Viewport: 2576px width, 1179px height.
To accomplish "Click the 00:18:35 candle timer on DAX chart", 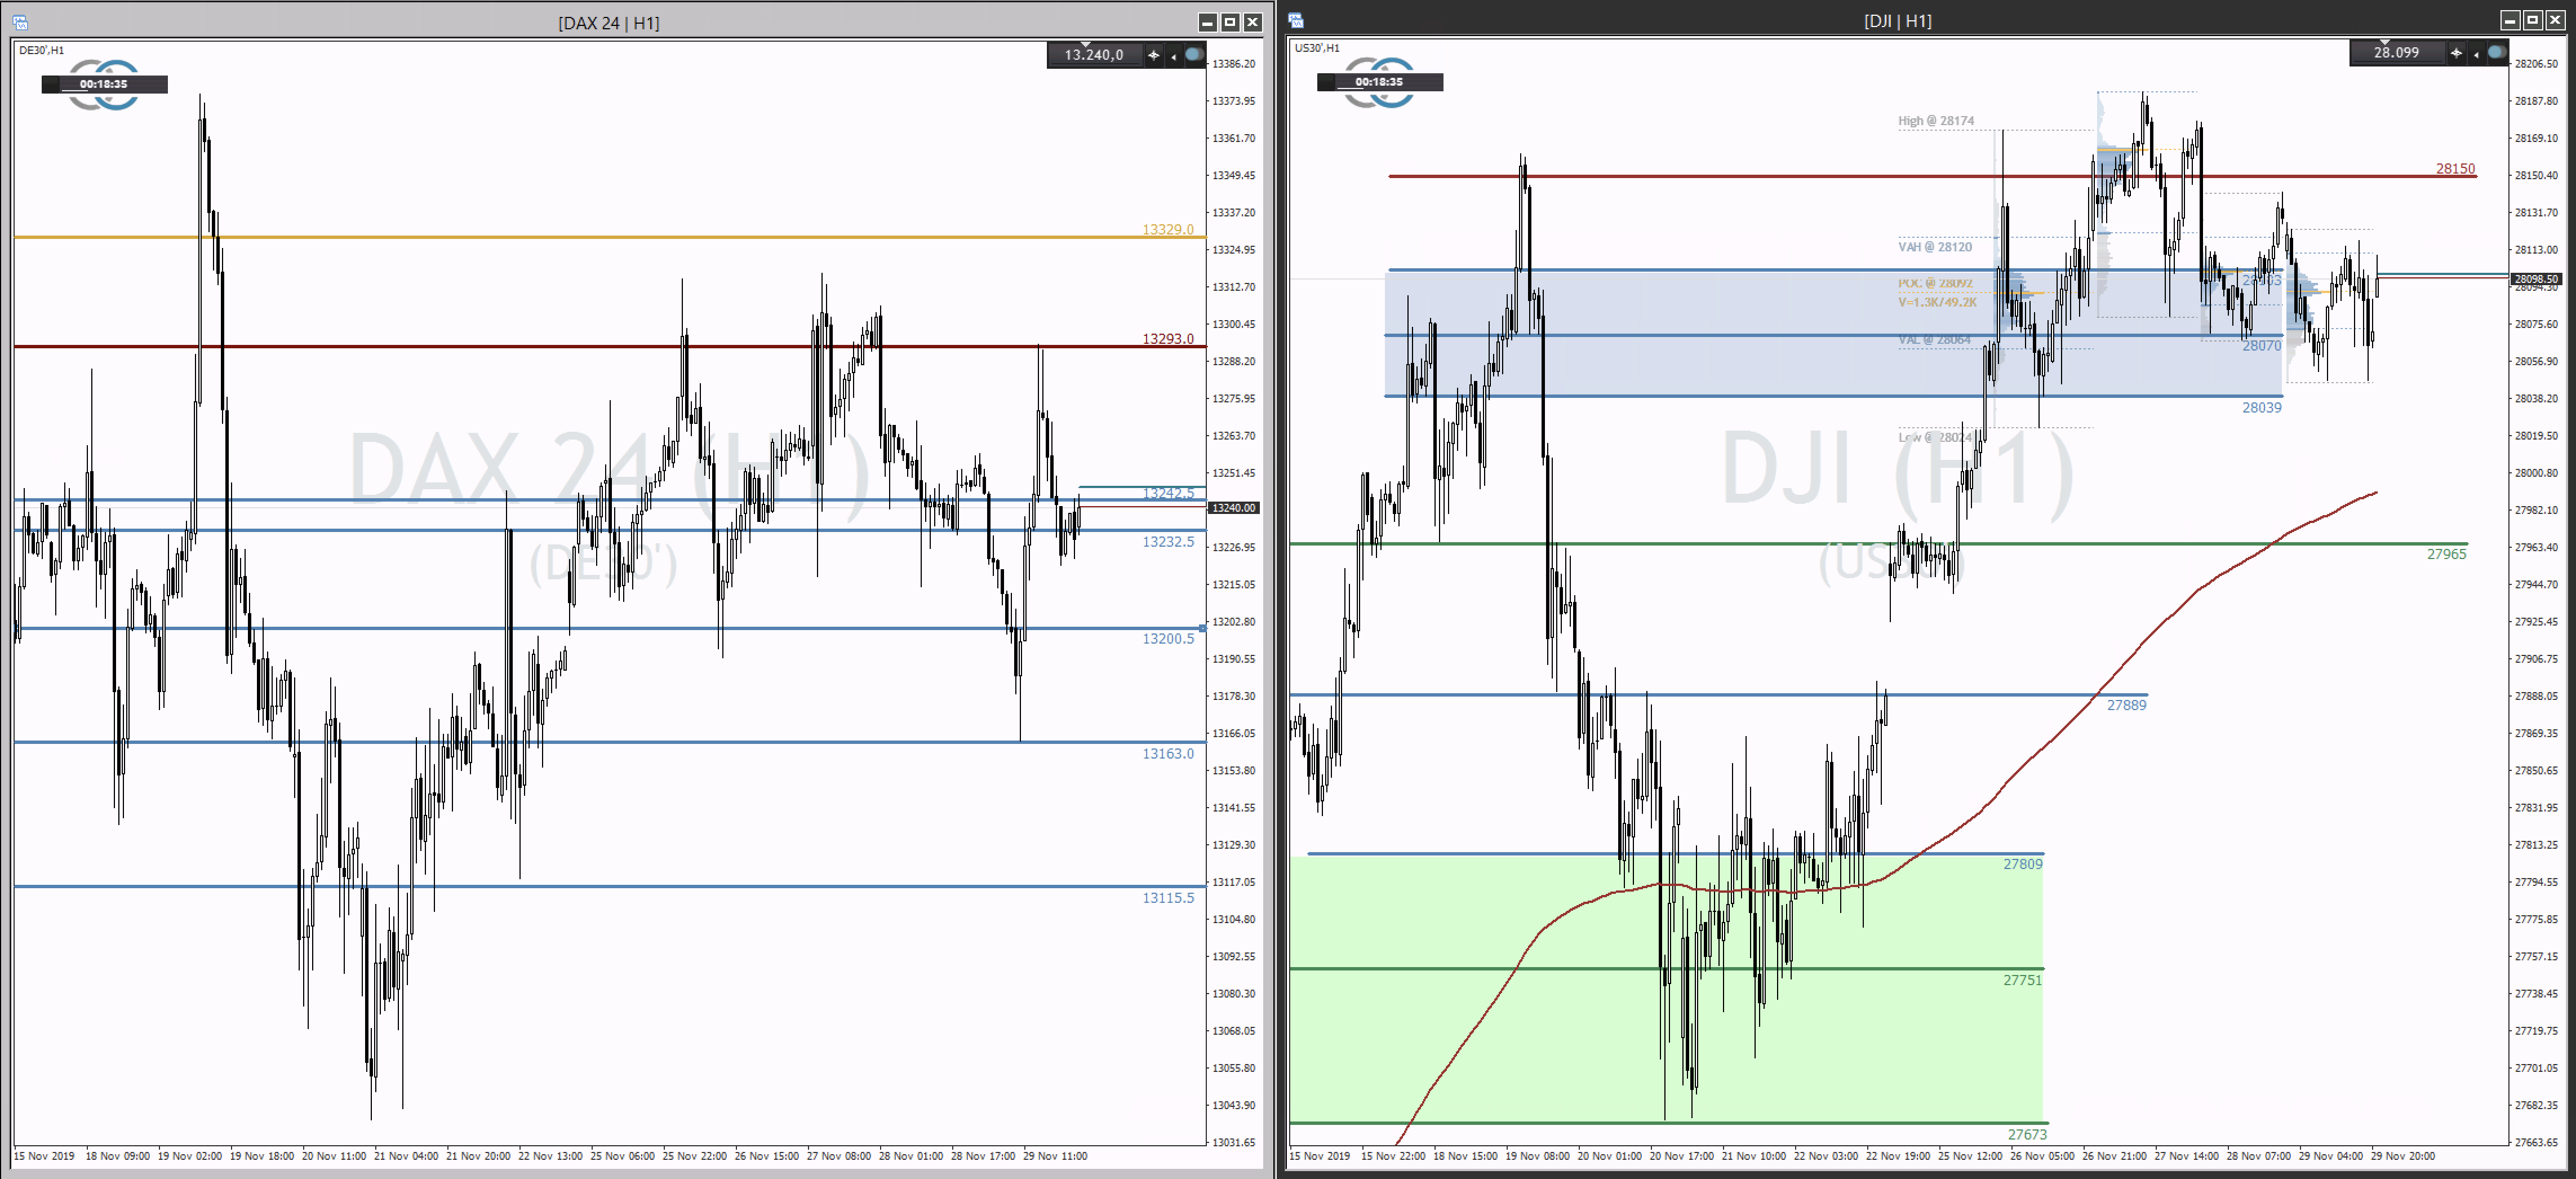I will click(104, 84).
